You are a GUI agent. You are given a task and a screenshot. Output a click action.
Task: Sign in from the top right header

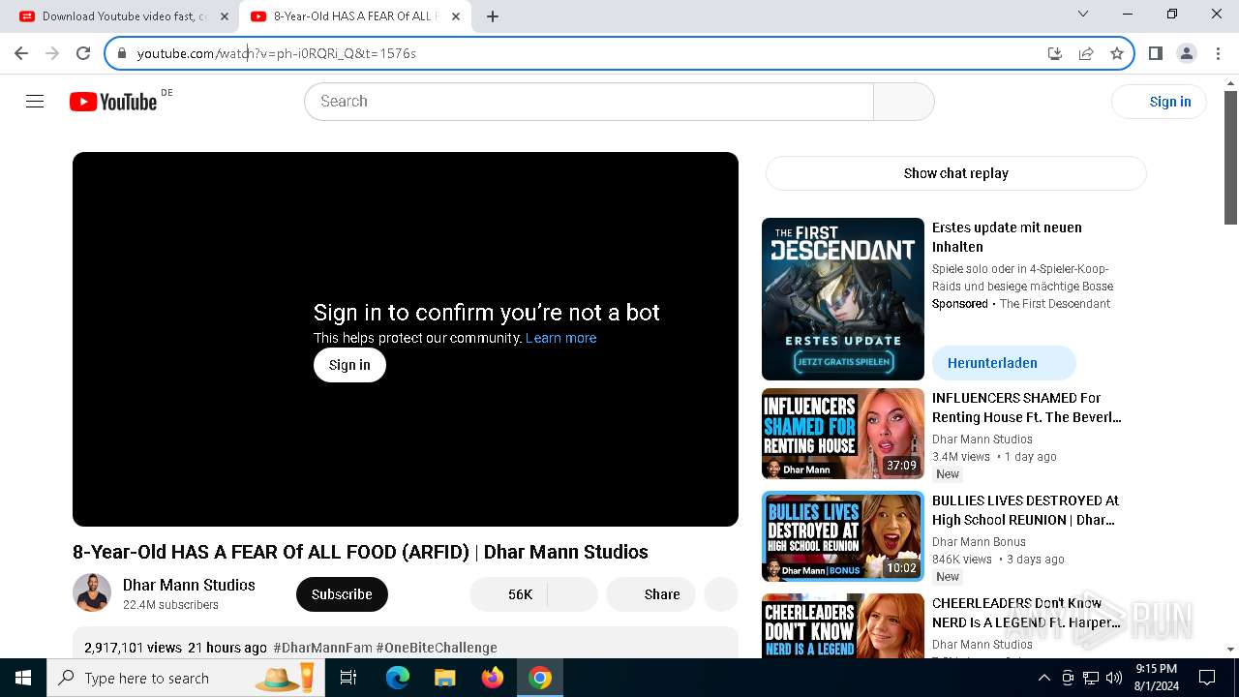pyautogui.click(x=1160, y=102)
